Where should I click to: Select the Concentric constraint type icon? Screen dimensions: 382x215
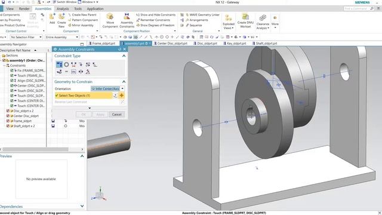(66, 64)
